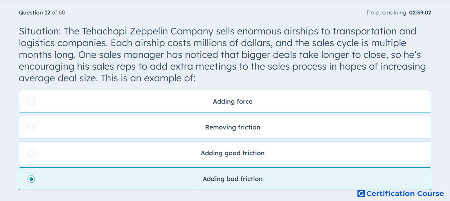Screen dimensions: 450x201
Task: Click empty area inside Adding good friction box
Action: click(344, 153)
